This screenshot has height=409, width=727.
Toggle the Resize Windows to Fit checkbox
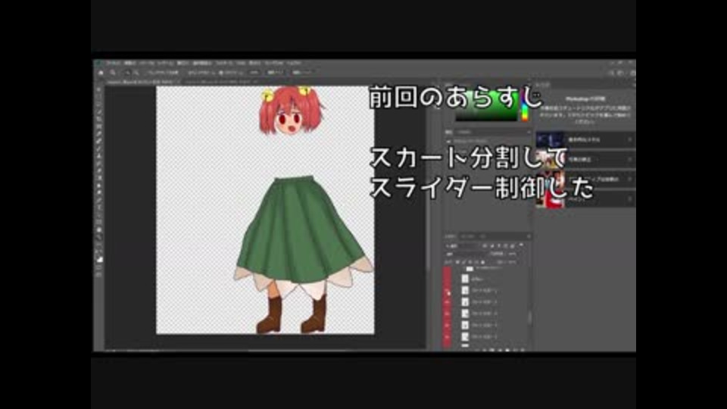[162, 73]
